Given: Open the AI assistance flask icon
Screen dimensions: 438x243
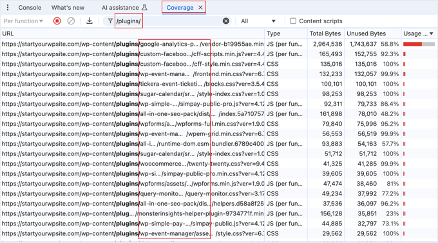Looking at the screenshot, I should [144, 8].
